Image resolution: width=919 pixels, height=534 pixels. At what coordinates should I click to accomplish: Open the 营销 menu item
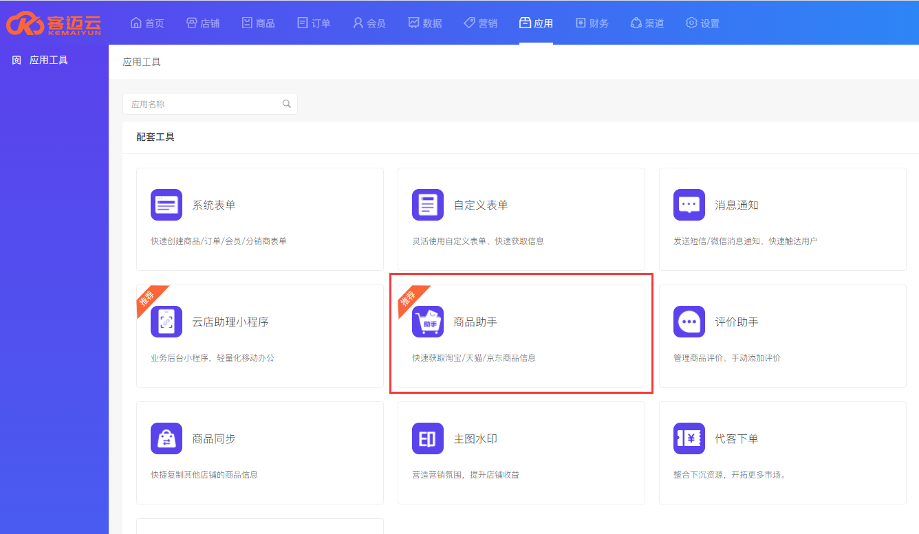point(480,23)
